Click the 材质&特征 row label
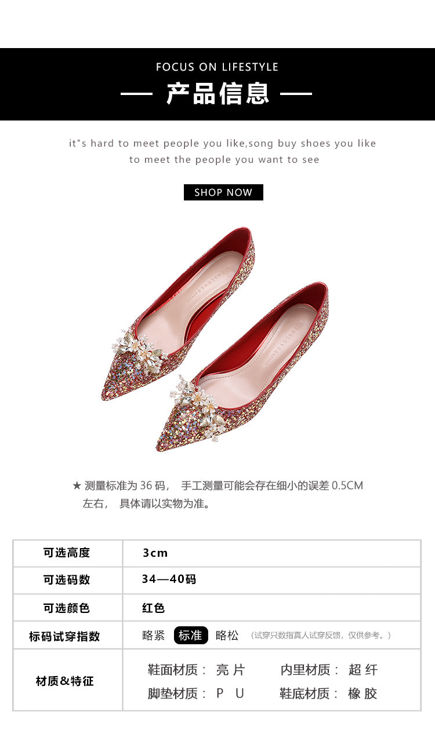This screenshot has height=741, width=435. (x=64, y=681)
